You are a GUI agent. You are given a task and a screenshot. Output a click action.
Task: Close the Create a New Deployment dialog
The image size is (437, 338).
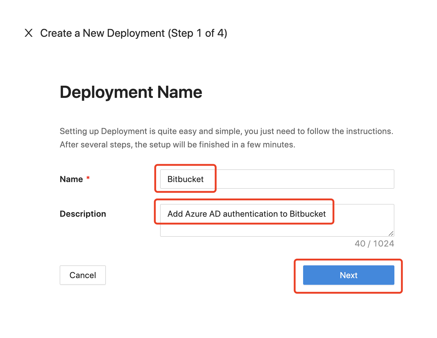(29, 33)
